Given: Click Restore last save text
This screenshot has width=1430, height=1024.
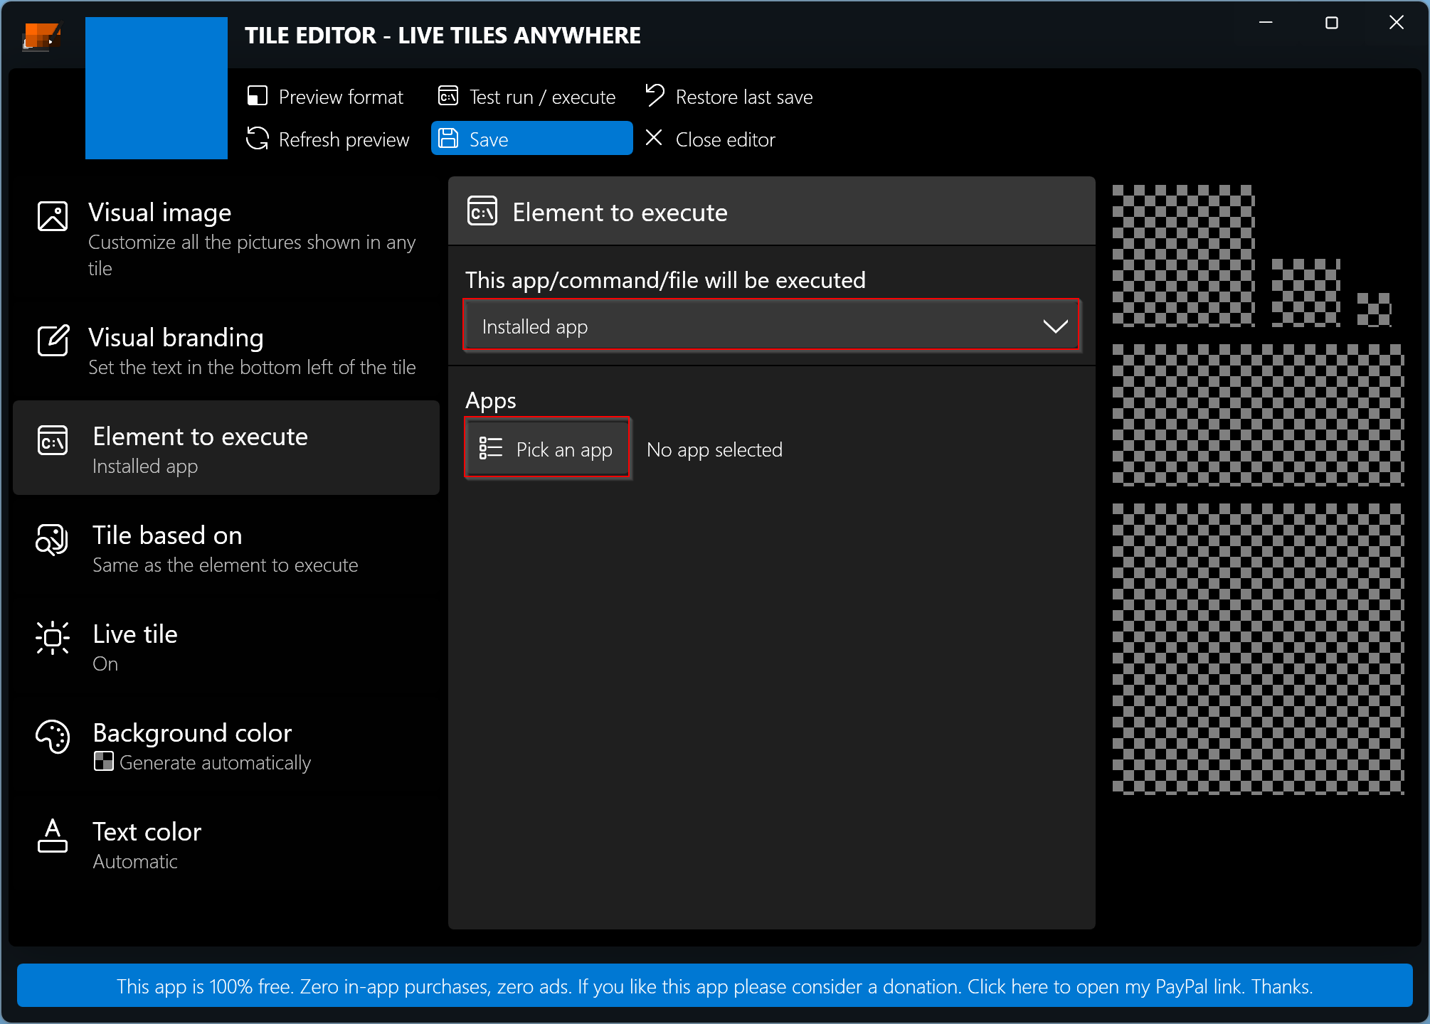Looking at the screenshot, I should (744, 97).
